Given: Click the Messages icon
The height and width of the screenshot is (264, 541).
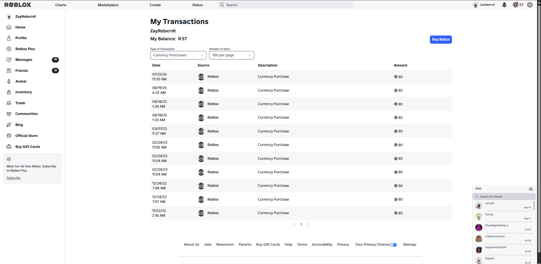Looking at the screenshot, I should coord(9,60).
